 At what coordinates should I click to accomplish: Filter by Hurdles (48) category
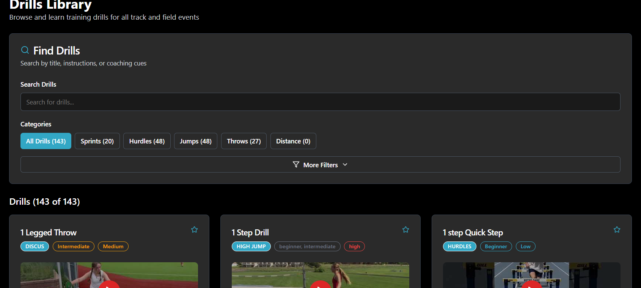[x=147, y=141]
